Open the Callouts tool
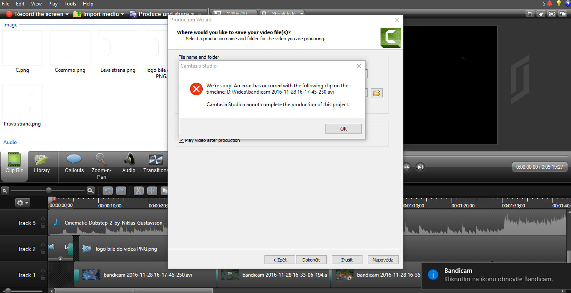 click(x=74, y=163)
